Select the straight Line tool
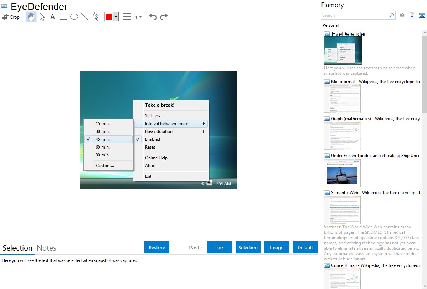The image size is (427, 289). pos(85,17)
